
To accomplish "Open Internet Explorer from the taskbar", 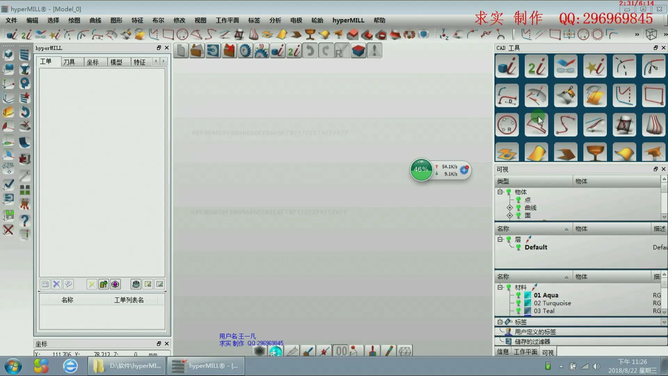I will [x=70, y=366].
